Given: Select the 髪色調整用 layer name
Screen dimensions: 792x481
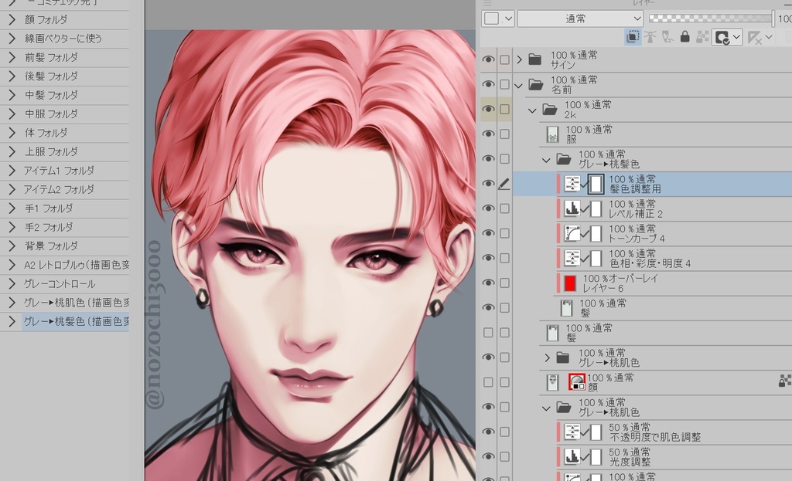Looking at the screenshot, I should pos(635,188).
